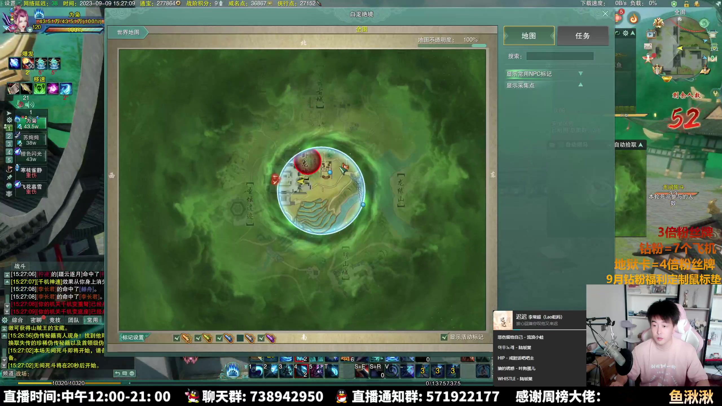Toggle the golden padlock icon in the top bar
722x406 pixels.
[x=686, y=4]
